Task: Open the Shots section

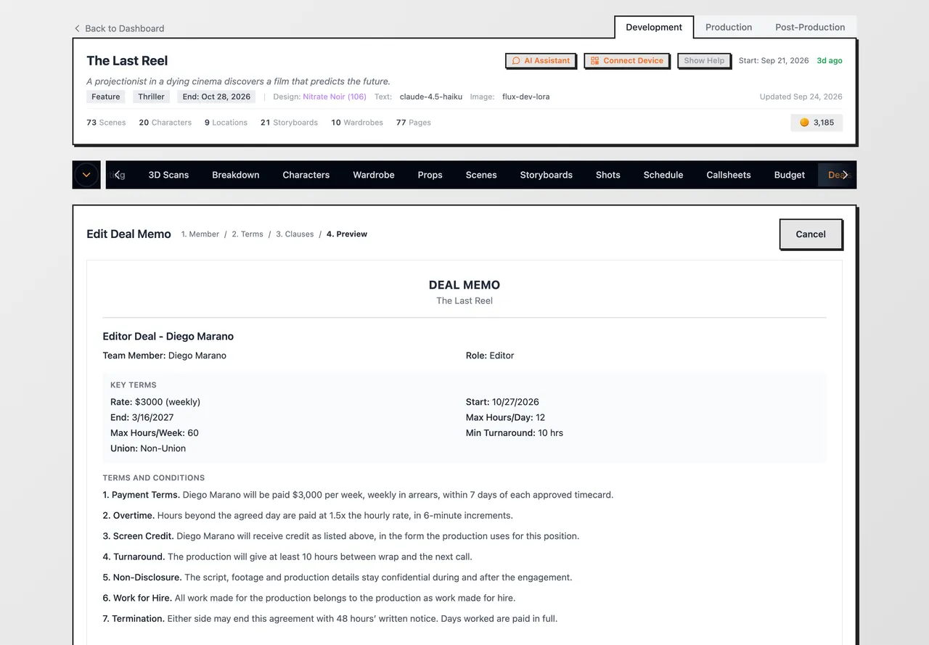Action: tap(608, 175)
